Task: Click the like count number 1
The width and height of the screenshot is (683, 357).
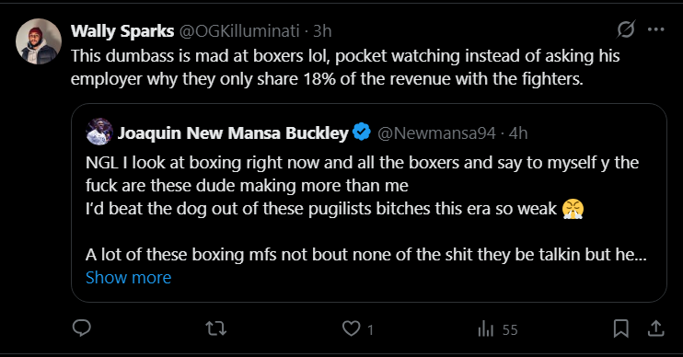Action: click(370, 330)
